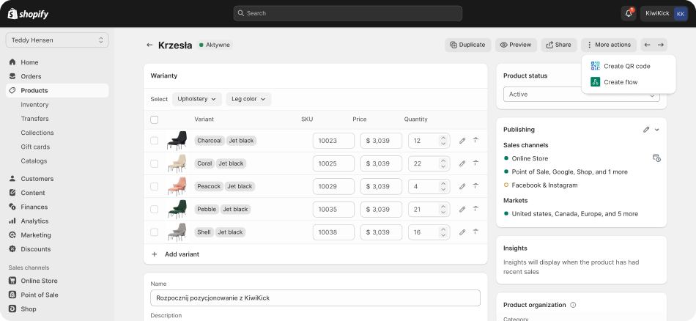
Task: Check the Pebble variant checkbox
Action: [x=155, y=209]
